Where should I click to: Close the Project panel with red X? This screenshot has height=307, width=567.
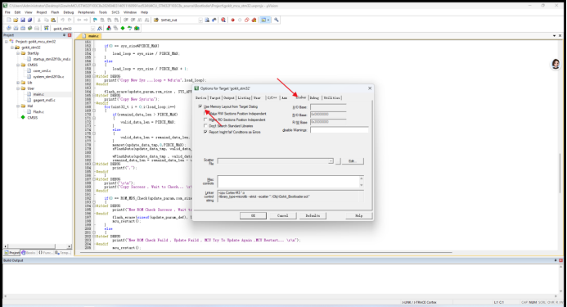coord(70,35)
